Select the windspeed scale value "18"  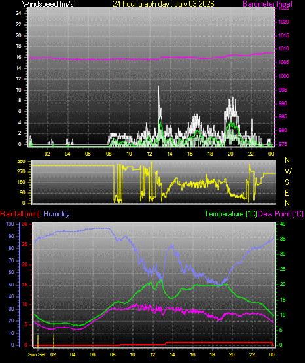[18, 46]
